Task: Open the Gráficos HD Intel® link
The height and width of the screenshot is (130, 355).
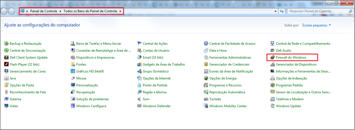Action: 90,71
